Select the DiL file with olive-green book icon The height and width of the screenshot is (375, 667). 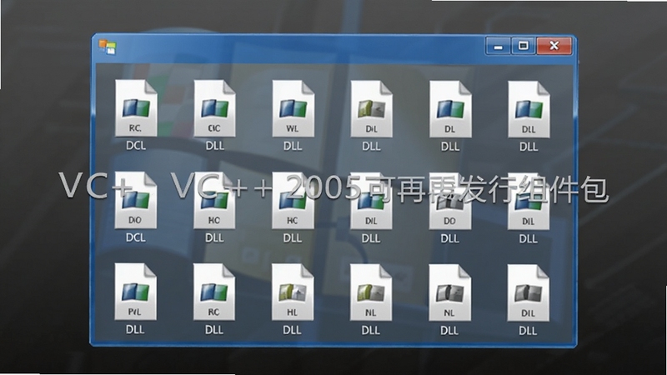point(371,108)
